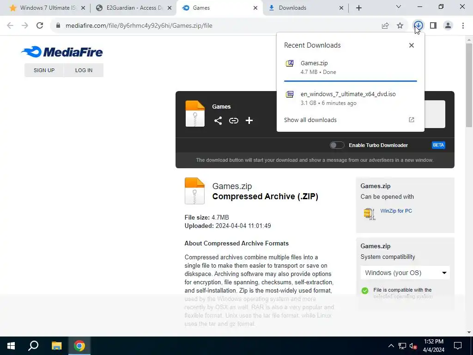This screenshot has height=355, width=473.
Task: Open File Explorer from taskbar
Action: click(56, 346)
